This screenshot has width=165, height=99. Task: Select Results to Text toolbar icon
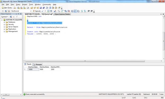(x=72, y=11)
